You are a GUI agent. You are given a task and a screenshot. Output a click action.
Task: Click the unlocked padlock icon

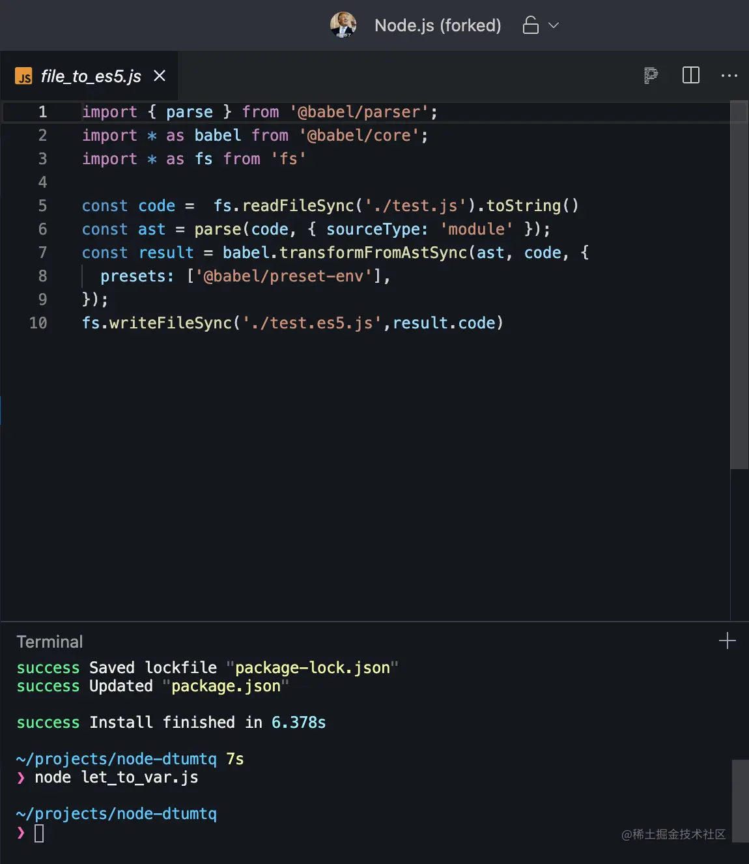(531, 25)
